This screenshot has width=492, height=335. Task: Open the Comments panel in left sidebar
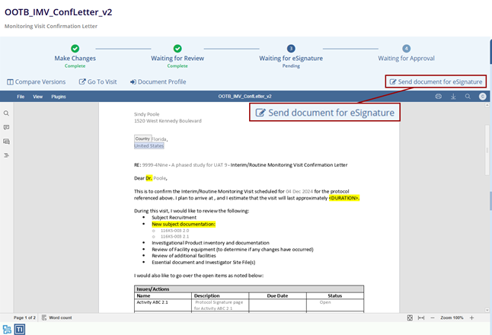6,127
